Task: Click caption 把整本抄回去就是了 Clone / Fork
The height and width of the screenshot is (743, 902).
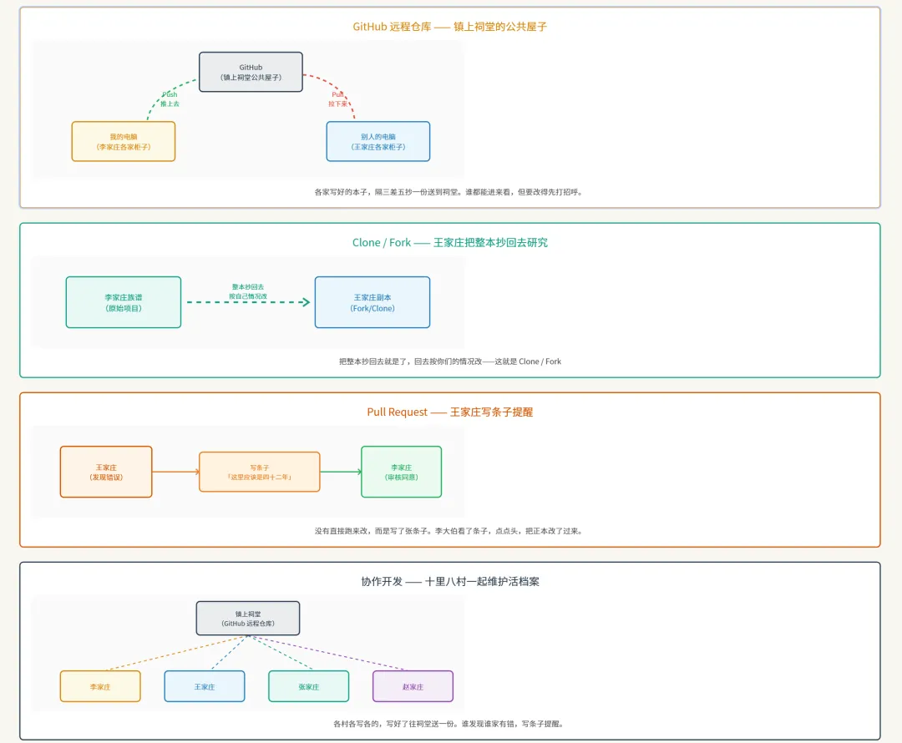Action: point(450,361)
